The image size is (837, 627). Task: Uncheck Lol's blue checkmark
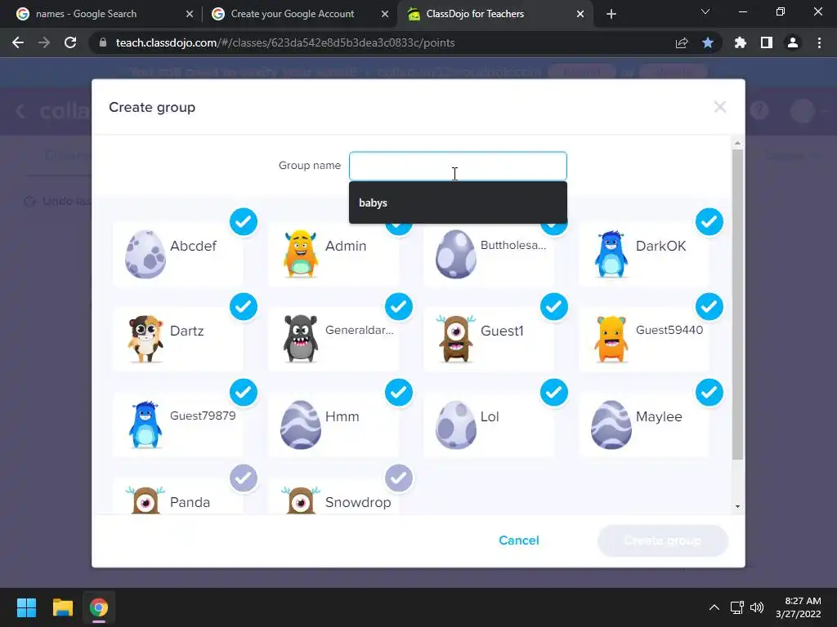coord(554,393)
